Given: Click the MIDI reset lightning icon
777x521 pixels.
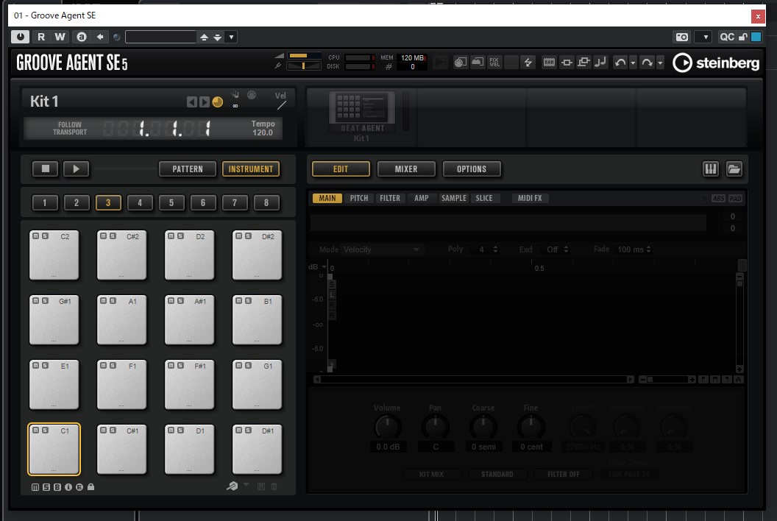Looking at the screenshot, I should (x=528, y=63).
